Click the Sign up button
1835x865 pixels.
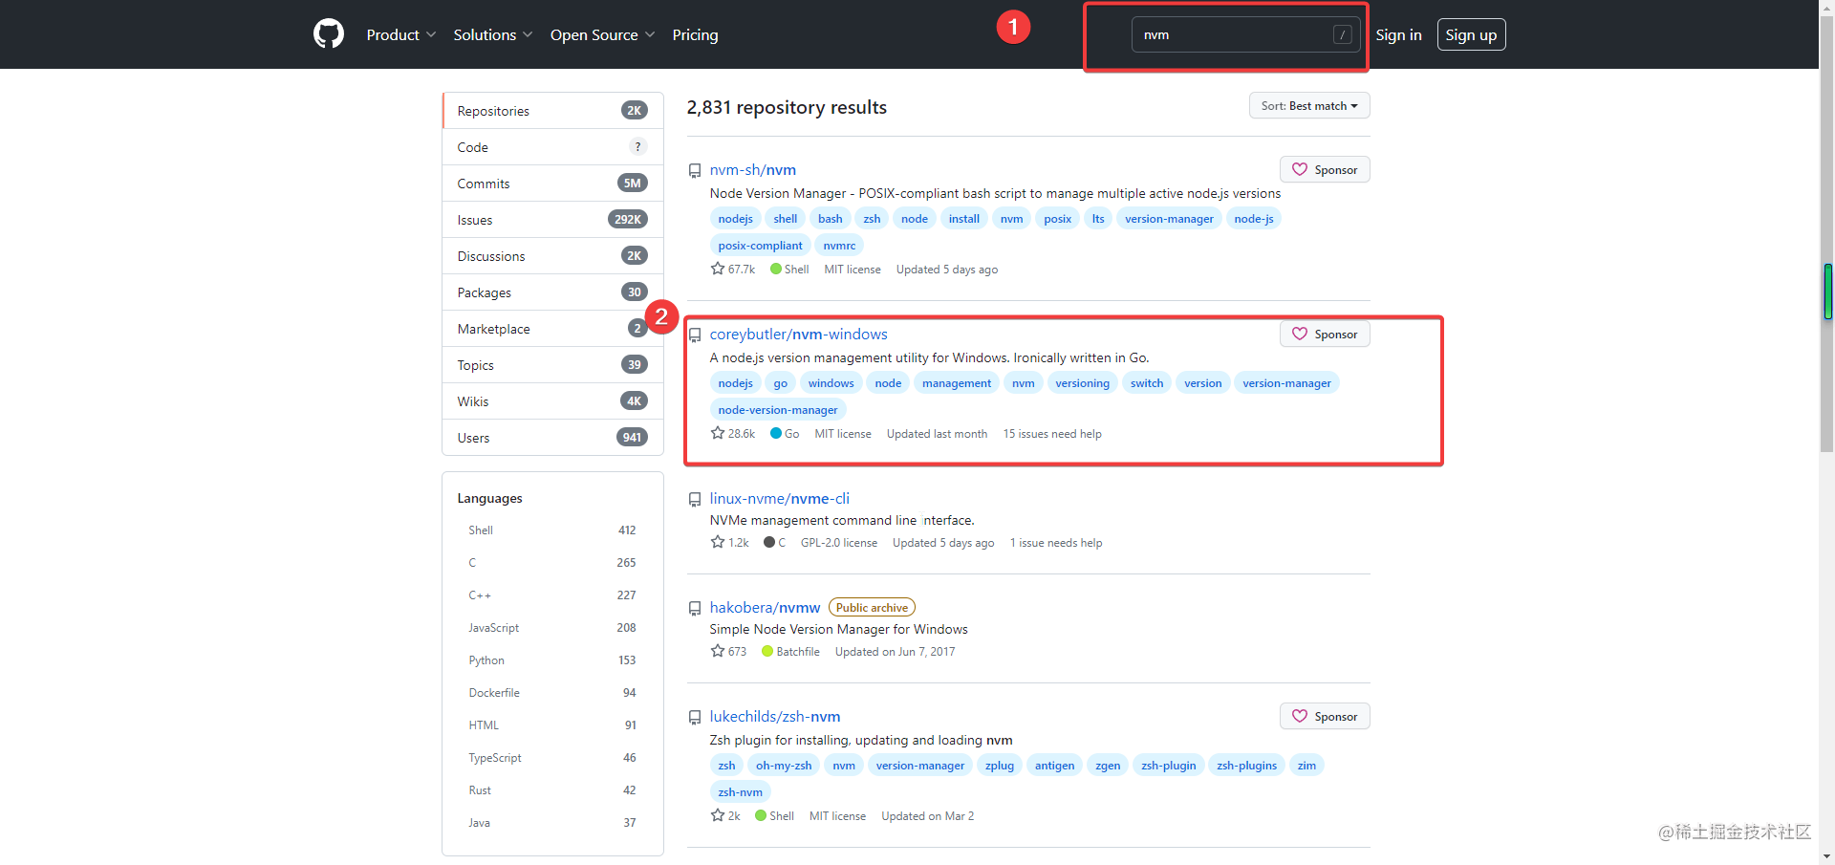pos(1471,34)
